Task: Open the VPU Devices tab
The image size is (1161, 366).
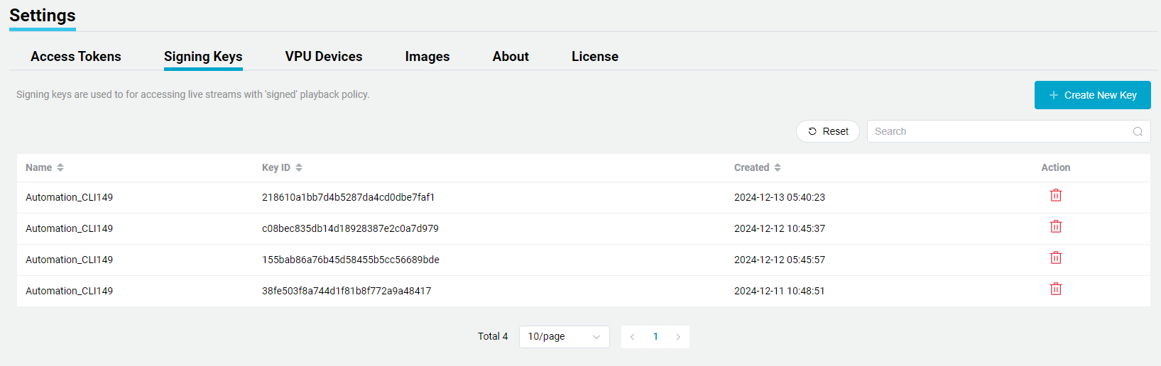Action: 324,57
